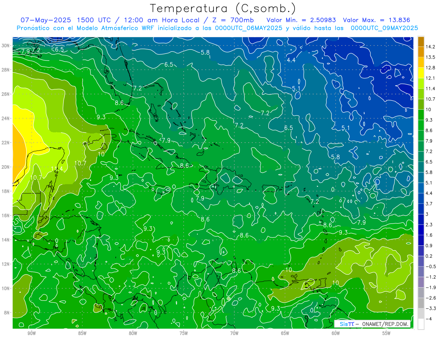Click the 22N latitude axis label

(x=6, y=143)
